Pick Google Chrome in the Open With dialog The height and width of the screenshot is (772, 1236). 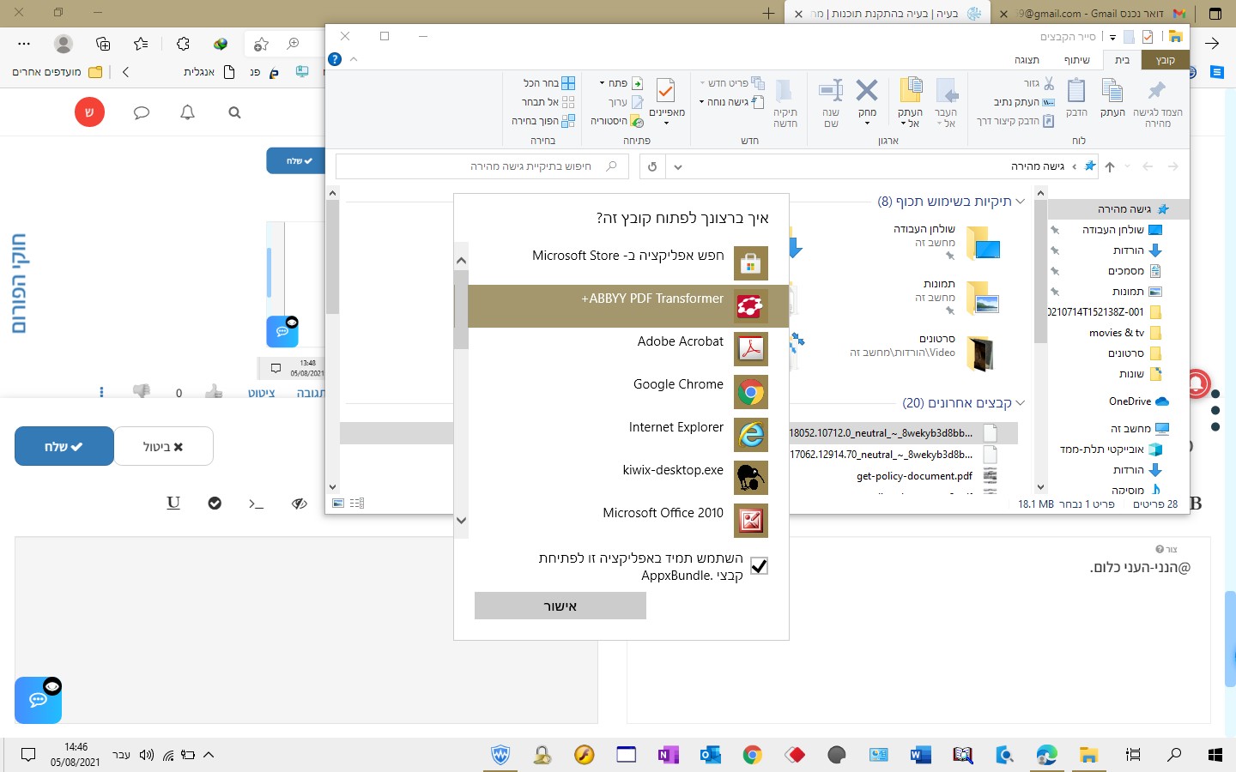[x=628, y=392]
